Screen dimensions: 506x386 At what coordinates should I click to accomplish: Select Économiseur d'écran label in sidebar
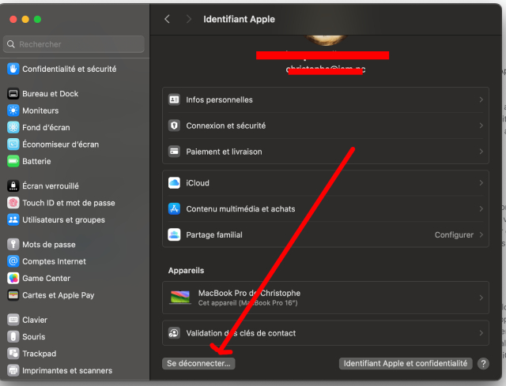coord(61,144)
